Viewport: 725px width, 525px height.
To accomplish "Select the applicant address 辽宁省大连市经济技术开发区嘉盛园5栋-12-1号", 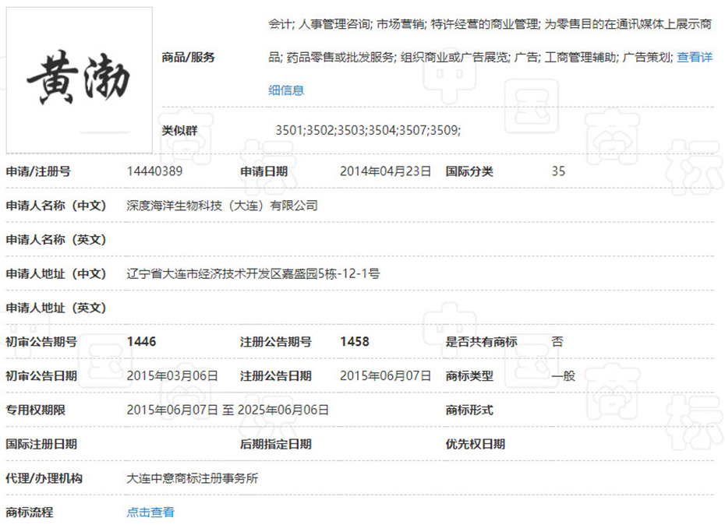I will coord(253,274).
